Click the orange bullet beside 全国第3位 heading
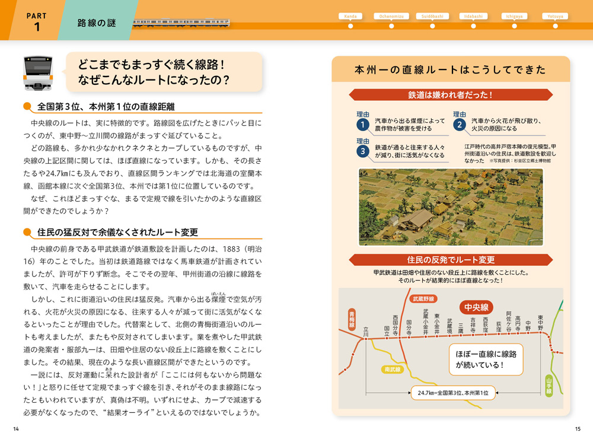The height and width of the screenshot is (439, 593). pos(27,106)
